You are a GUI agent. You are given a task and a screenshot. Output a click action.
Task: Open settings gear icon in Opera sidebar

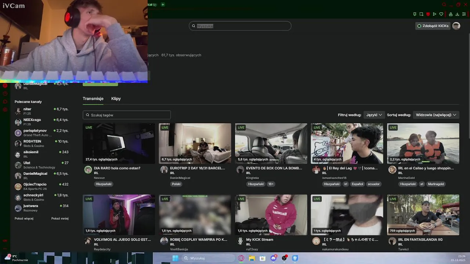pos(5,110)
